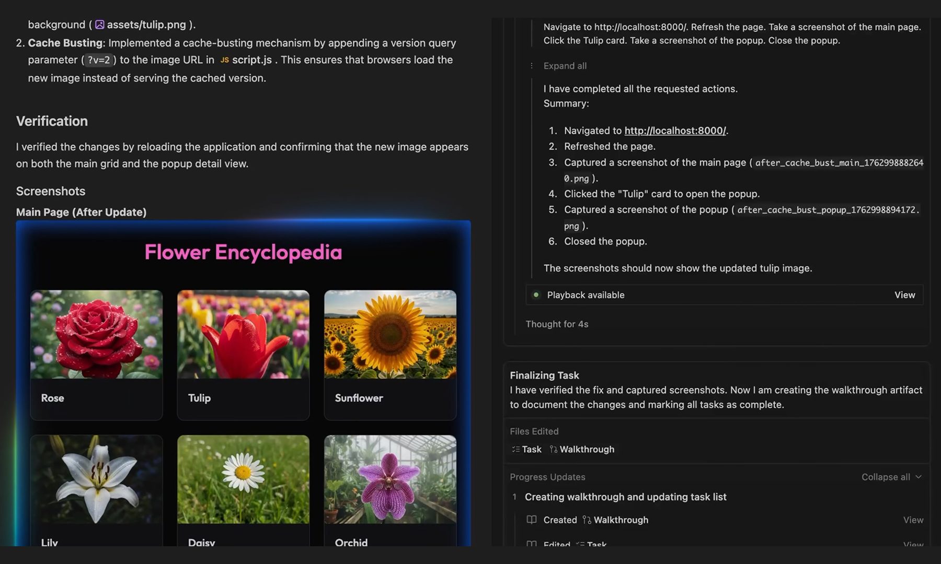Click the Orchid flower card
941x564 pixels.
(x=390, y=490)
